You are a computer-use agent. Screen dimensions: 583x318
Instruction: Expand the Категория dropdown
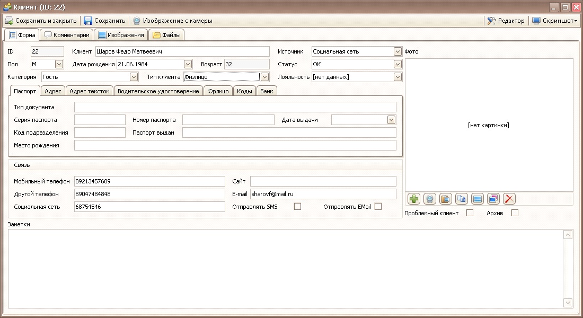(134, 77)
